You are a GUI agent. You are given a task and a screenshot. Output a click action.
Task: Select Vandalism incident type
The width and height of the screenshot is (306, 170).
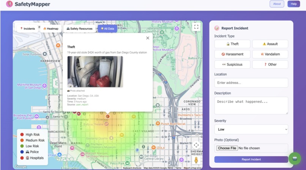click(x=270, y=54)
